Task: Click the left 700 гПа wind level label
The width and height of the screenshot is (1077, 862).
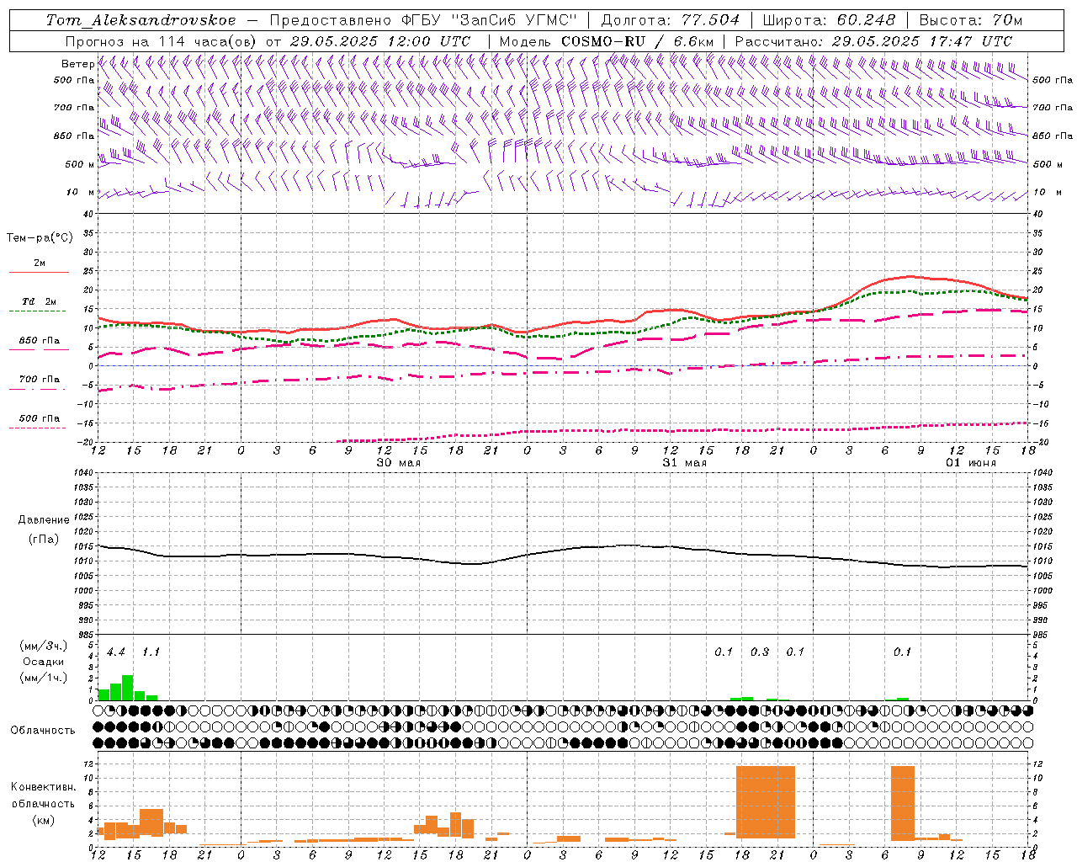Action: 74,108
